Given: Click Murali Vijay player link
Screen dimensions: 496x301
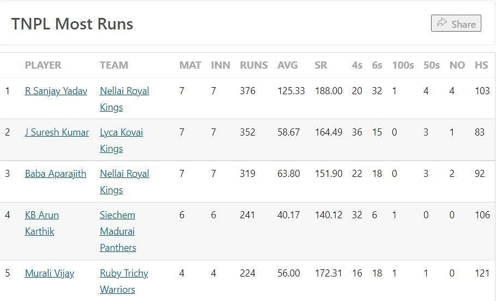Looking at the screenshot, I should (x=50, y=273).
